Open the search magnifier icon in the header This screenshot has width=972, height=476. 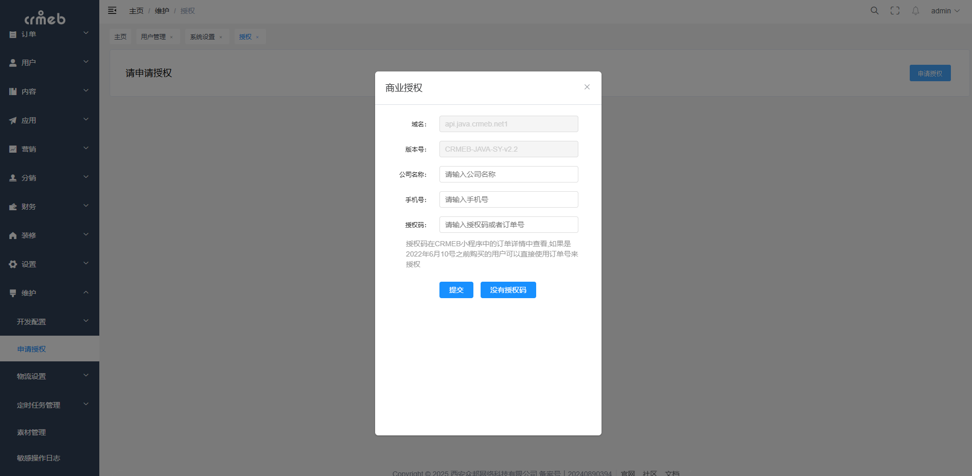[874, 10]
